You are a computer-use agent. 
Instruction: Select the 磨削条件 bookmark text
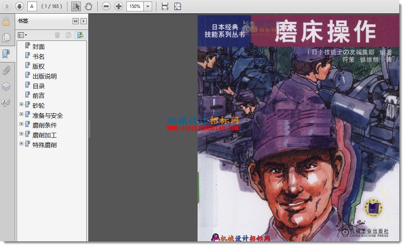tap(44, 125)
